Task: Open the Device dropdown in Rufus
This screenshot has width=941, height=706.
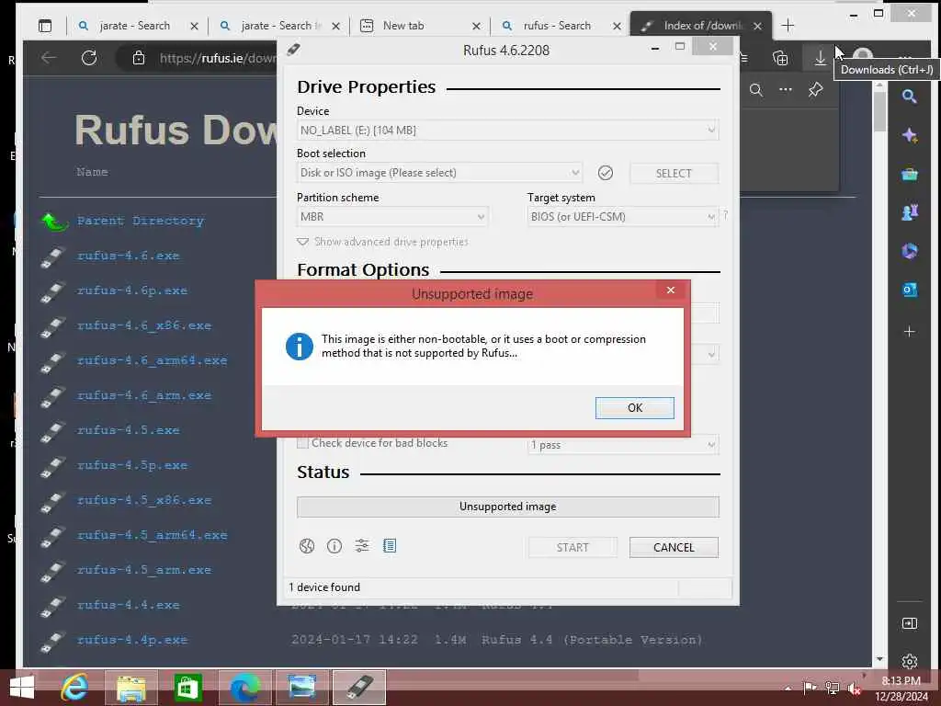Action: tap(507, 131)
